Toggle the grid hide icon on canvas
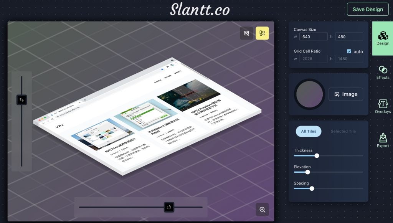393x223 pixels. click(247, 33)
